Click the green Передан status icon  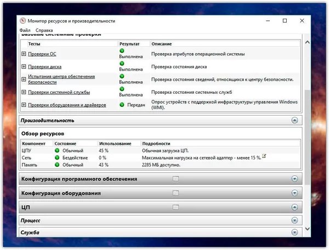pos(122,104)
